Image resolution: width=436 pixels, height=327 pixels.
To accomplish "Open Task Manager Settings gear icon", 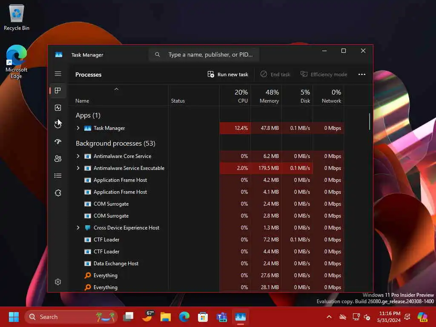I will pyautogui.click(x=58, y=282).
